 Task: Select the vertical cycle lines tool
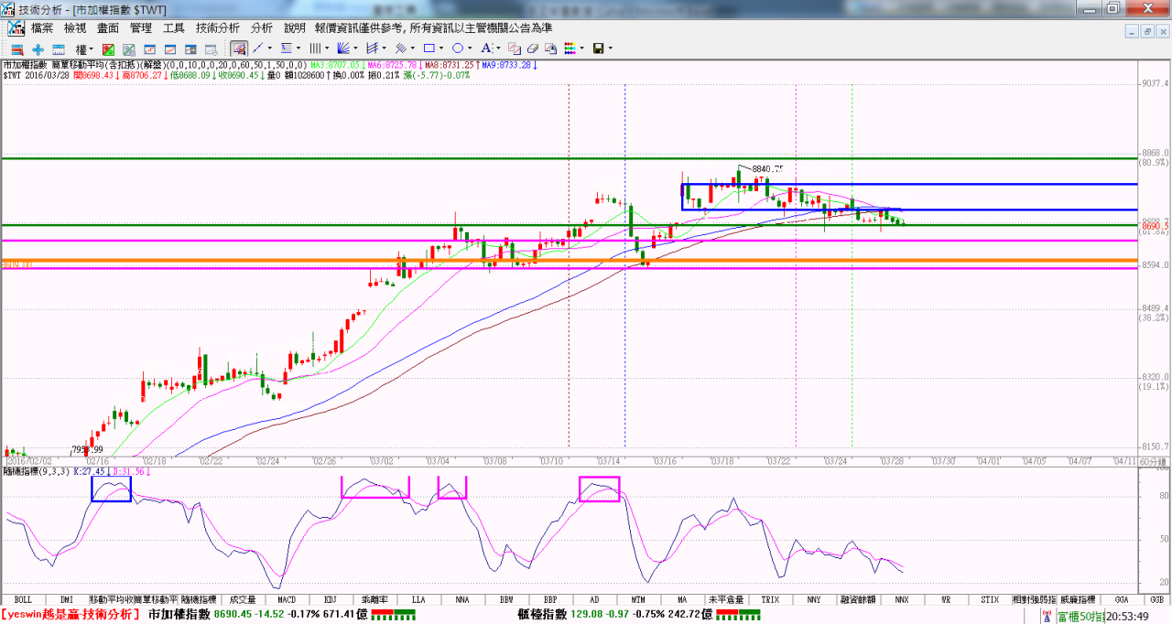pos(314,48)
